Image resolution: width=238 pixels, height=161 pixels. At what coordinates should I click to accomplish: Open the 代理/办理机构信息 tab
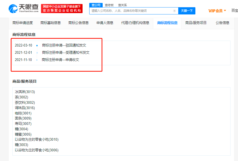pyautogui.click(x=135, y=23)
